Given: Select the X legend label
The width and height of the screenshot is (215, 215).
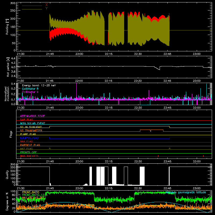Looking at the screenshot, I should (x=46, y=5).
